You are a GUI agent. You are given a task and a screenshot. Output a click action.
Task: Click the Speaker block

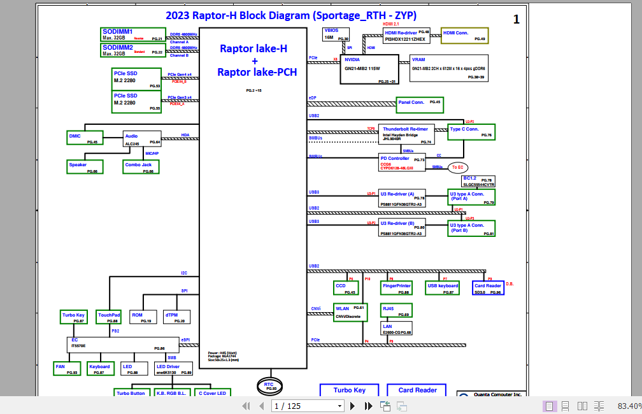tap(85, 167)
